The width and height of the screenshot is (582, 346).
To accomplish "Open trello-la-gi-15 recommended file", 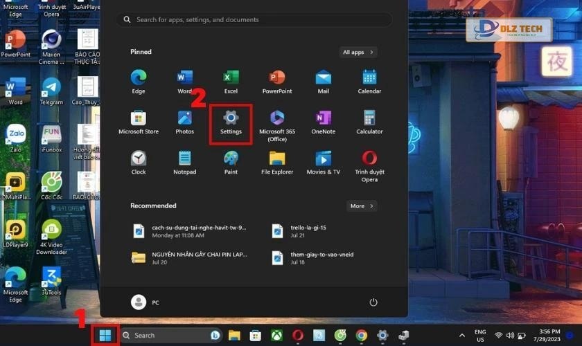I will (299, 231).
